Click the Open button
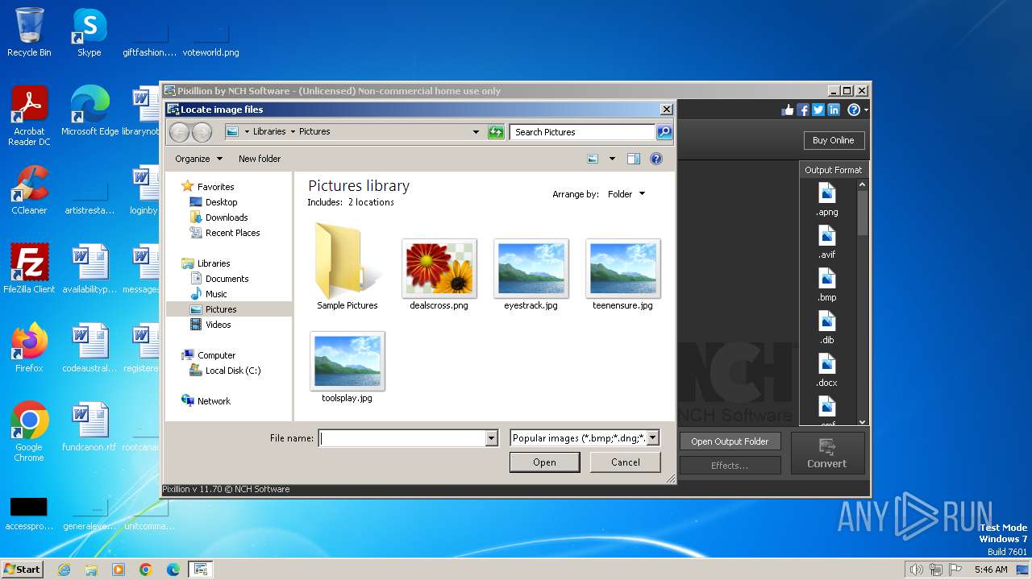1032x580 pixels. coord(544,462)
